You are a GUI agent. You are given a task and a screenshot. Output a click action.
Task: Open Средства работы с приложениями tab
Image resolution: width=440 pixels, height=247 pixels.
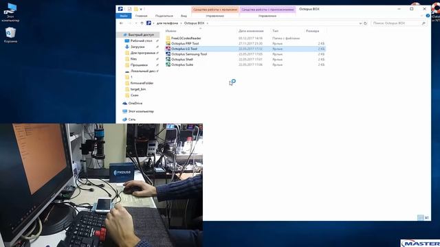(x=267, y=10)
